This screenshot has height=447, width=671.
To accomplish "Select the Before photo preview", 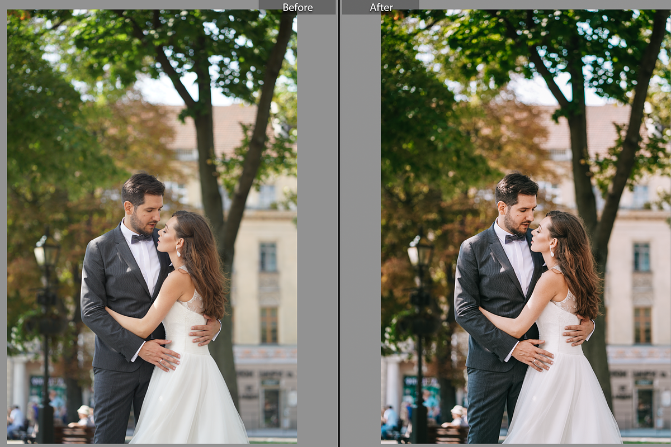I will [152, 226].
